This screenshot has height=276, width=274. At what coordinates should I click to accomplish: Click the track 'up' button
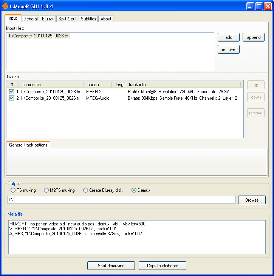pos(256,85)
